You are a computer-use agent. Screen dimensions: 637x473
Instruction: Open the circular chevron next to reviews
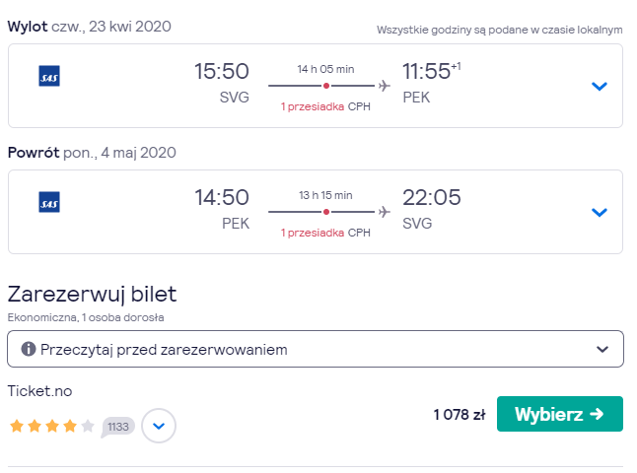(x=159, y=426)
